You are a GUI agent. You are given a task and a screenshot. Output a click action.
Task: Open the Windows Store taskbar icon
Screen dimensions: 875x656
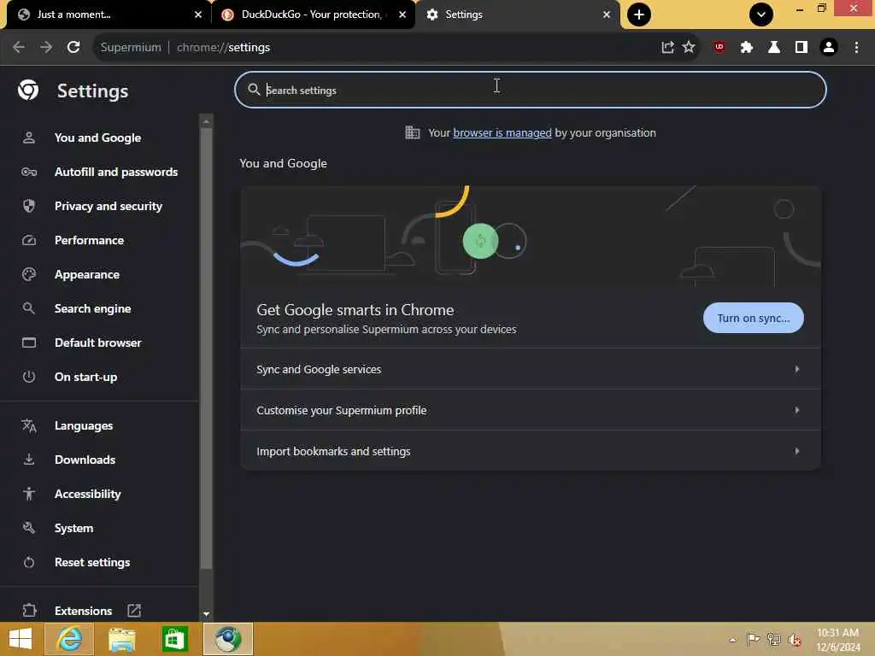(x=174, y=639)
